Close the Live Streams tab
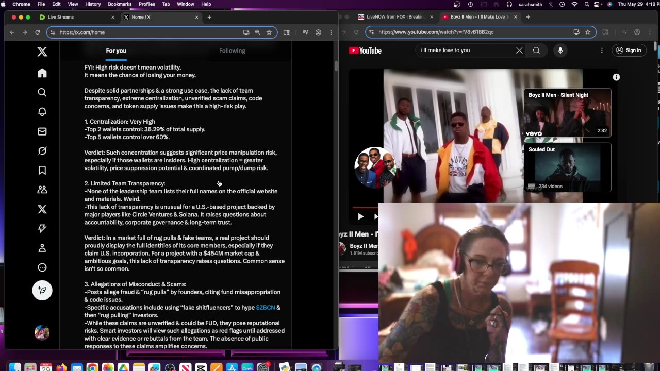 113,17
